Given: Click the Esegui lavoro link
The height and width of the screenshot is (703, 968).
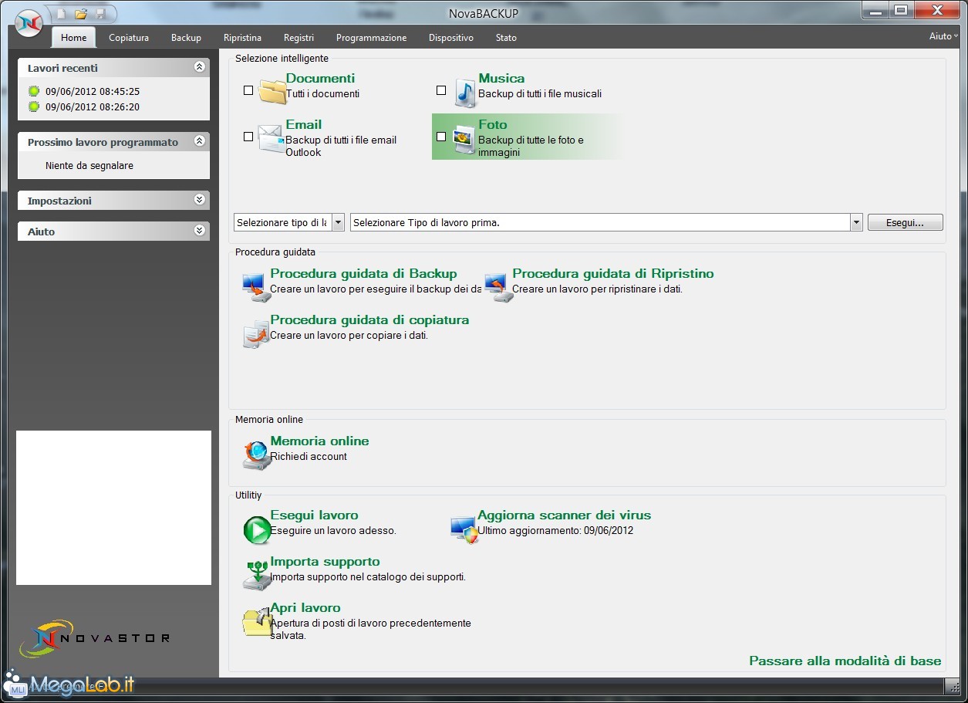Looking at the screenshot, I should [314, 515].
